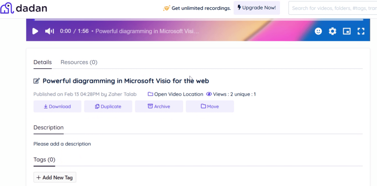The width and height of the screenshot is (377, 186).
Task: Open video player settings gear
Action: coord(332,31)
